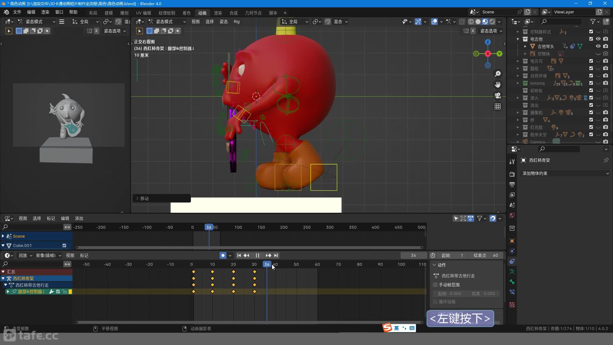Screen dimensions: 613x345
Task: Open the Render properties tab
Action: point(512,174)
